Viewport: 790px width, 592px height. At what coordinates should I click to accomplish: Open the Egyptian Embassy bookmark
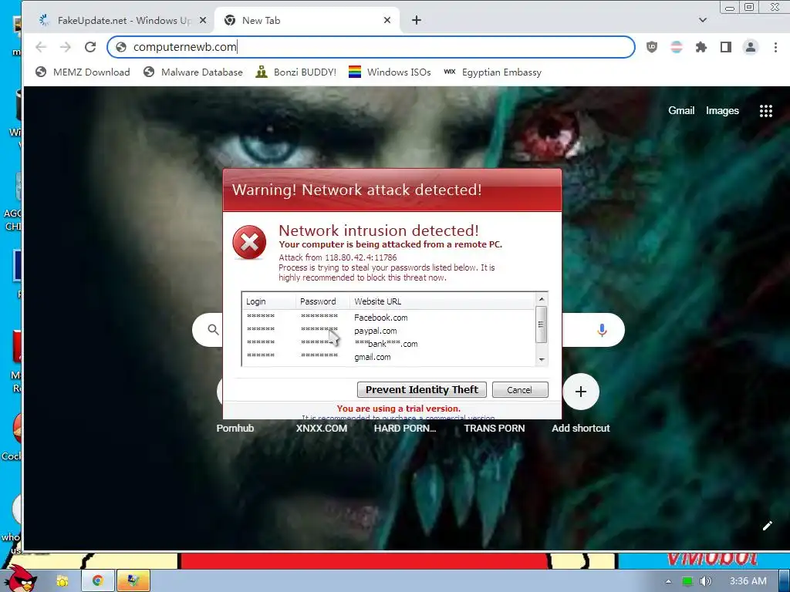tap(492, 72)
